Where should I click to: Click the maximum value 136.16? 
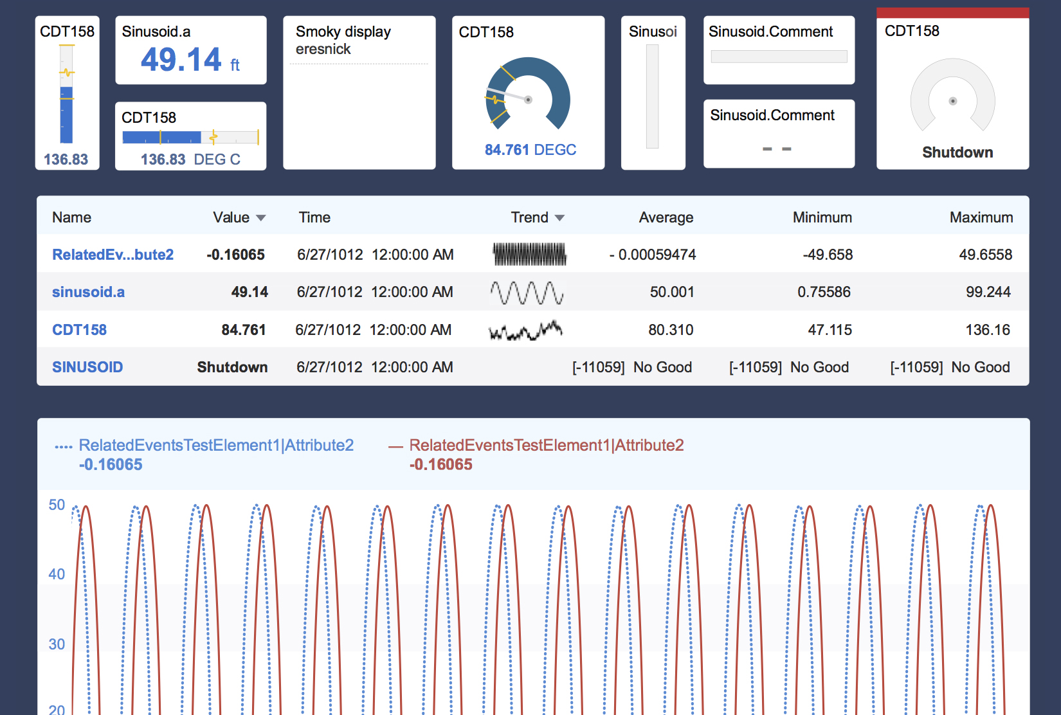[988, 330]
